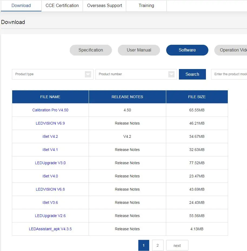Image resolution: width=247 pixels, height=251 pixels.
Task: Select the Software category button
Action: [187, 50]
